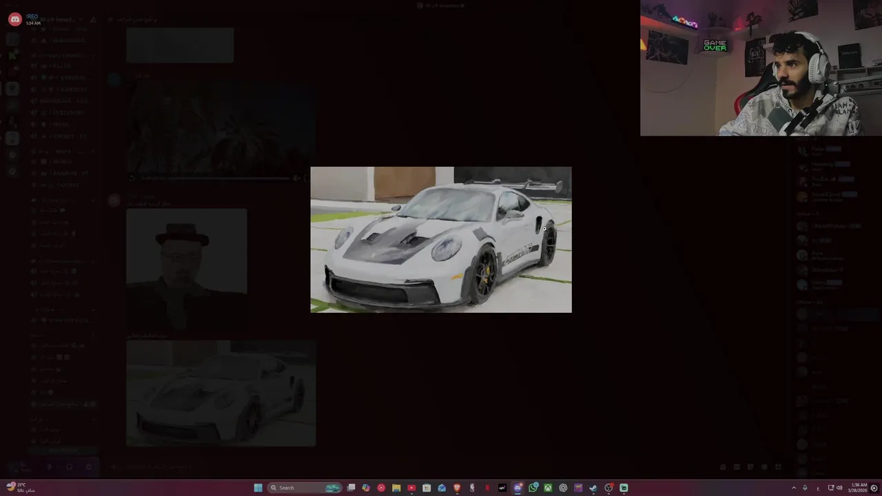Open the green app at taskbar end

pos(624,488)
